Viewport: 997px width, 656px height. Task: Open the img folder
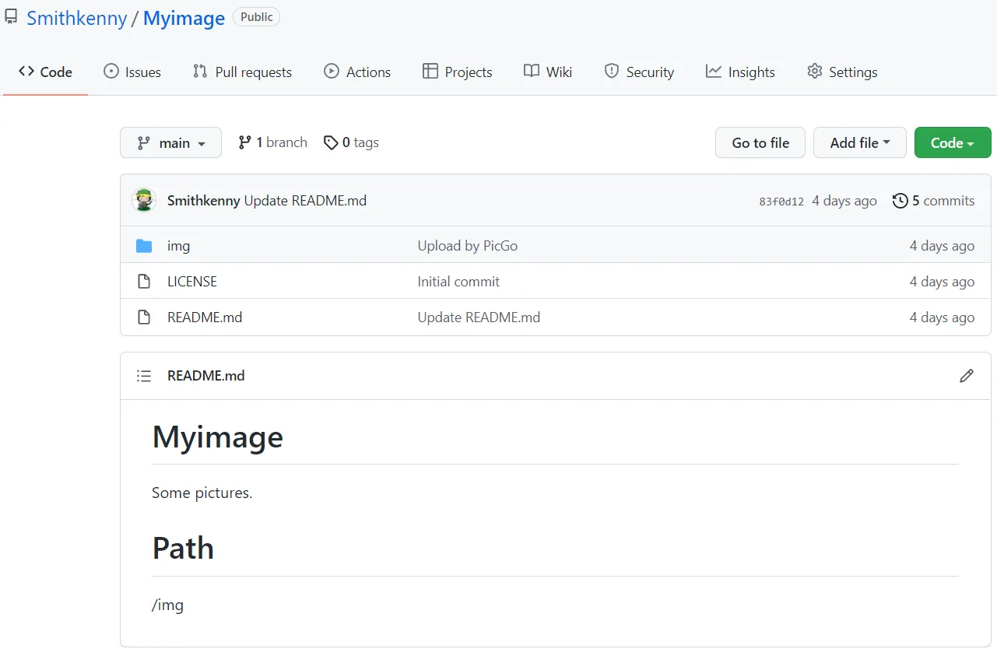[x=178, y=246]
